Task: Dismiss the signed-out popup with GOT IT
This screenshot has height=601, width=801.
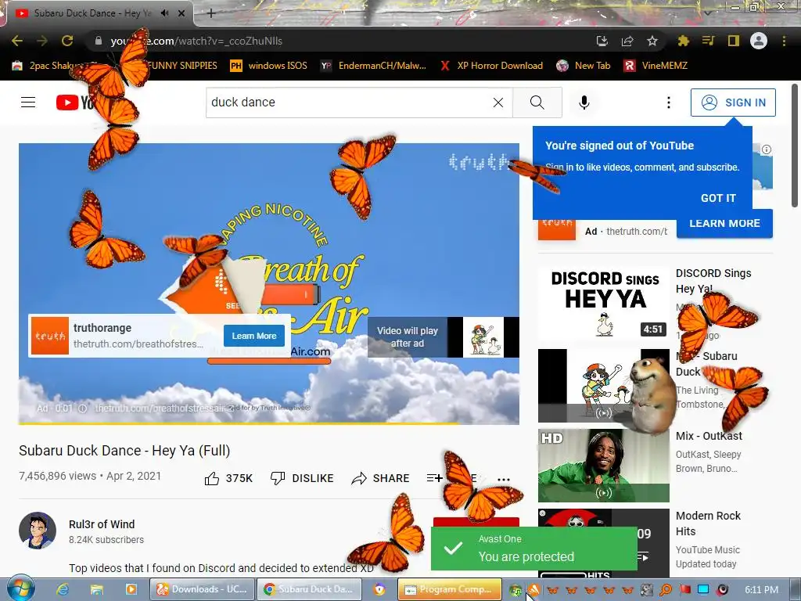Action: click(x=718, y=198)
